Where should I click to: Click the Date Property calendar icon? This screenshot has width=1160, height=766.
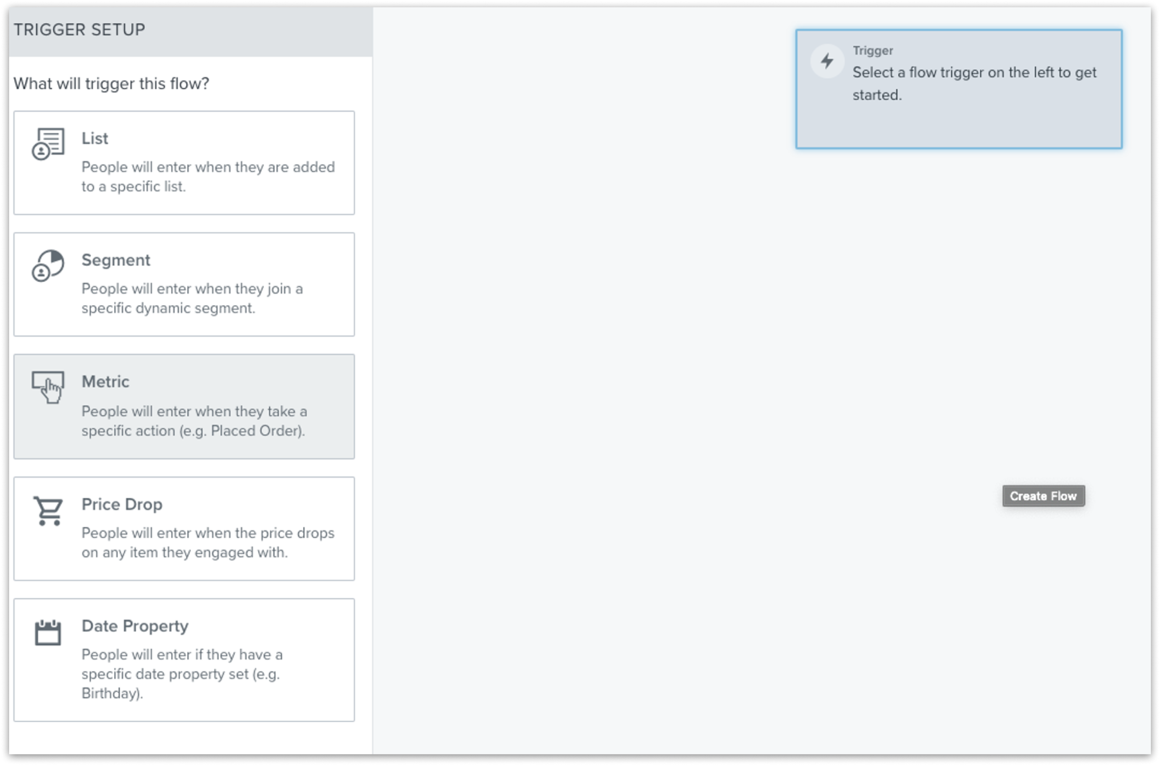click(x=48, y=633)
